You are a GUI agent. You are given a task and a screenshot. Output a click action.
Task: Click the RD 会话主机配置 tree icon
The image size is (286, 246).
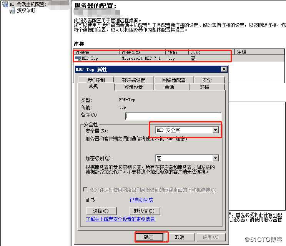click(x=5, y=4)
